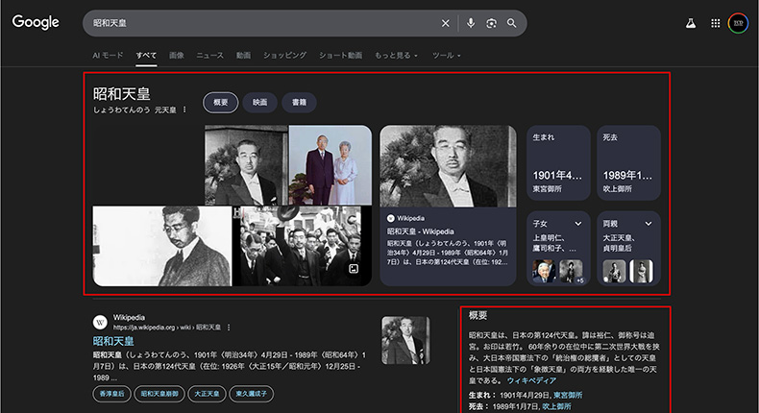Open the more-options dots beside 元天皇
The image size is (759, 413).
(x=184, y=109)
